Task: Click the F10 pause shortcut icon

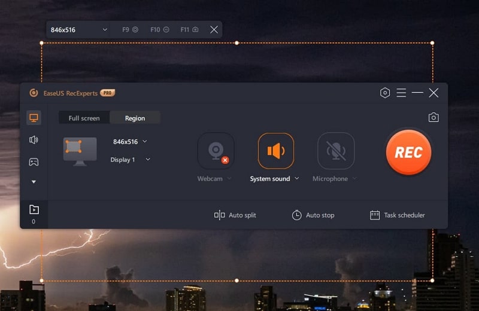Action: click(x=166, y=29)
